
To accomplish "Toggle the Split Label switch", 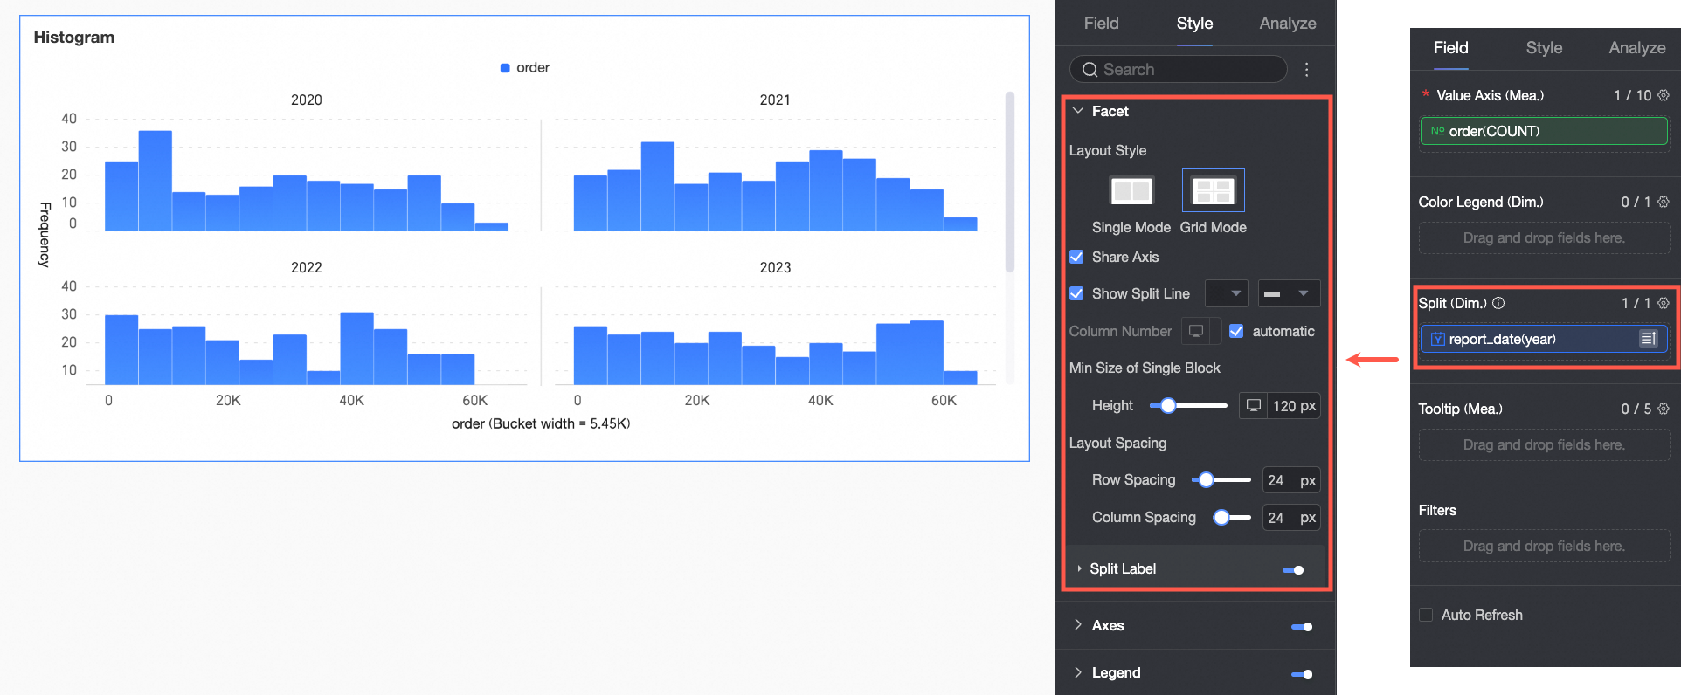I will coord(1294,570).
